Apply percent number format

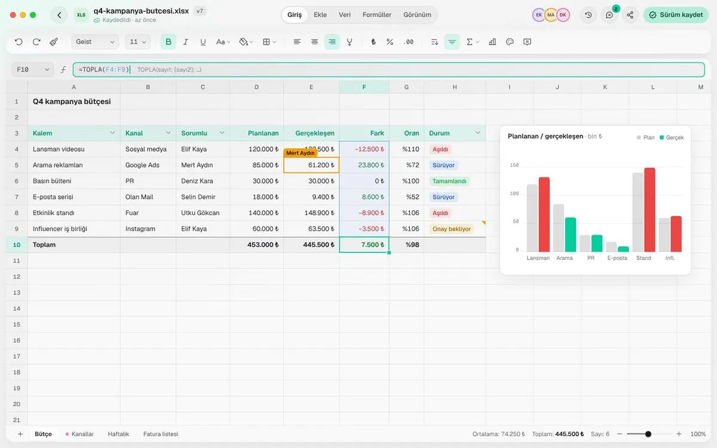click(x=390, y=42)
